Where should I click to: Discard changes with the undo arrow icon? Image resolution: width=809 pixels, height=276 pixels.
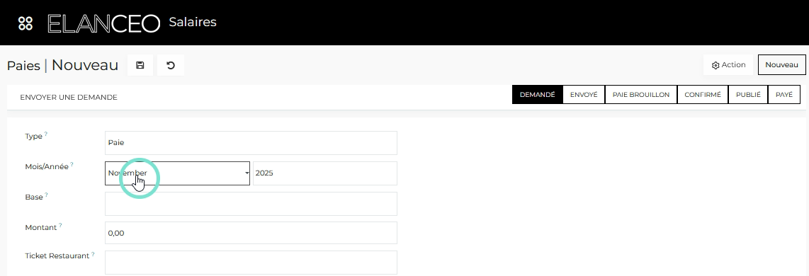click(x=171, y=65)
